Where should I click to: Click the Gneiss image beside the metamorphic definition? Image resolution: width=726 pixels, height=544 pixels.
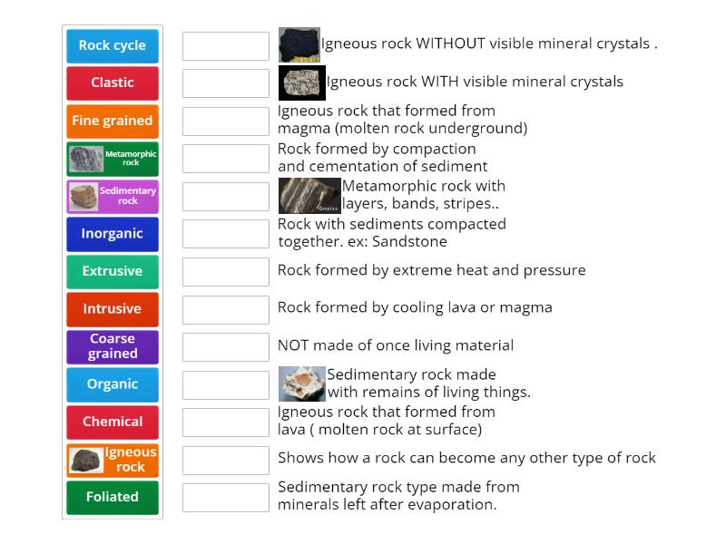[x=309, y=194]
